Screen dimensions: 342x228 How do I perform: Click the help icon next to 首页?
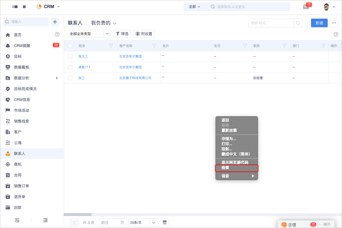click(57, 34)
